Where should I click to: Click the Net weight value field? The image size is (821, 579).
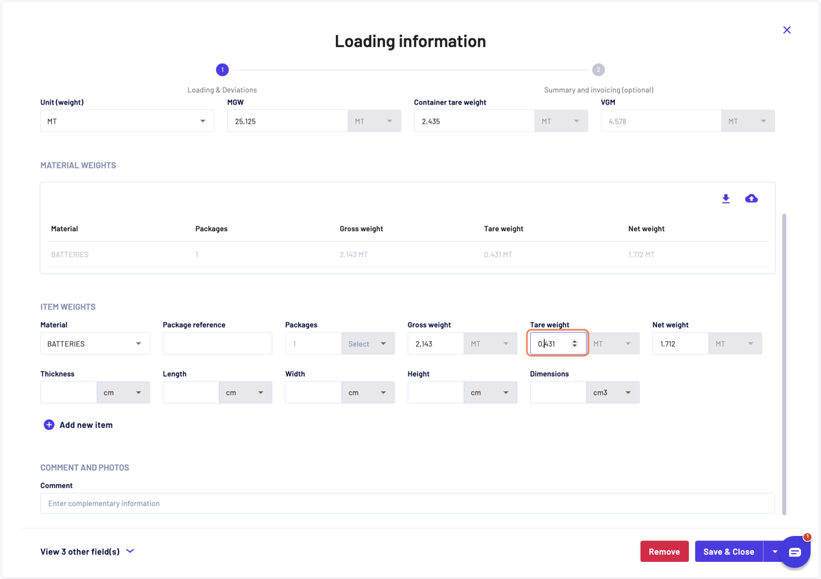(x=681, y=344)
